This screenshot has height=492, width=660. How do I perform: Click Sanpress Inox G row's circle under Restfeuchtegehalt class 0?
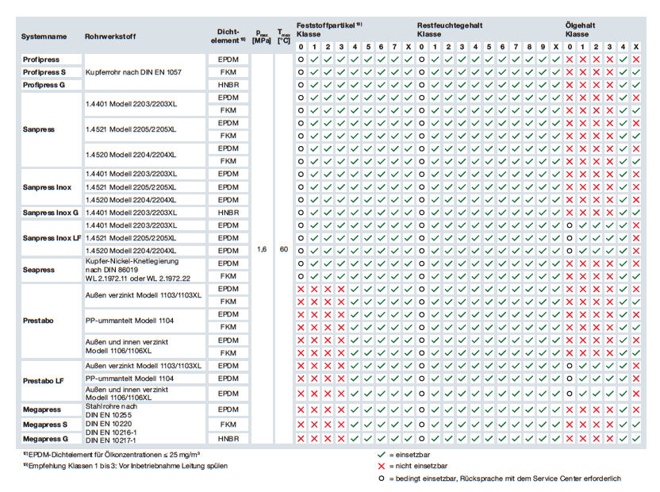coord(421,213)
